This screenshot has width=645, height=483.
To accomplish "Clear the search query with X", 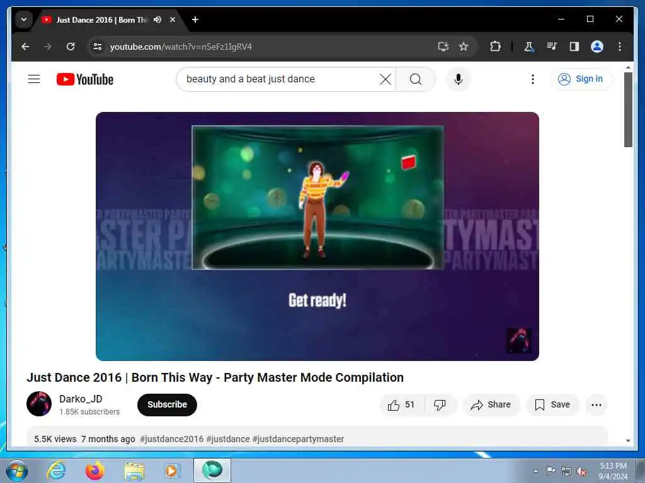I will click(x=385, y=79).
